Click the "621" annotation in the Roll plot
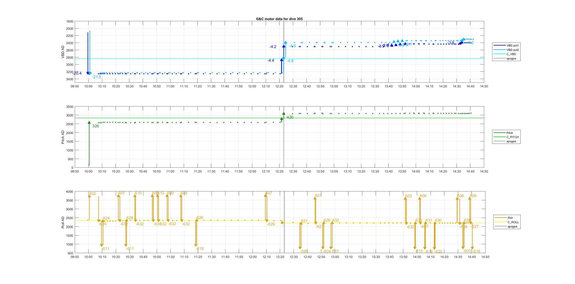Screen dimensions: 575x284 click(x=304, y=221)
